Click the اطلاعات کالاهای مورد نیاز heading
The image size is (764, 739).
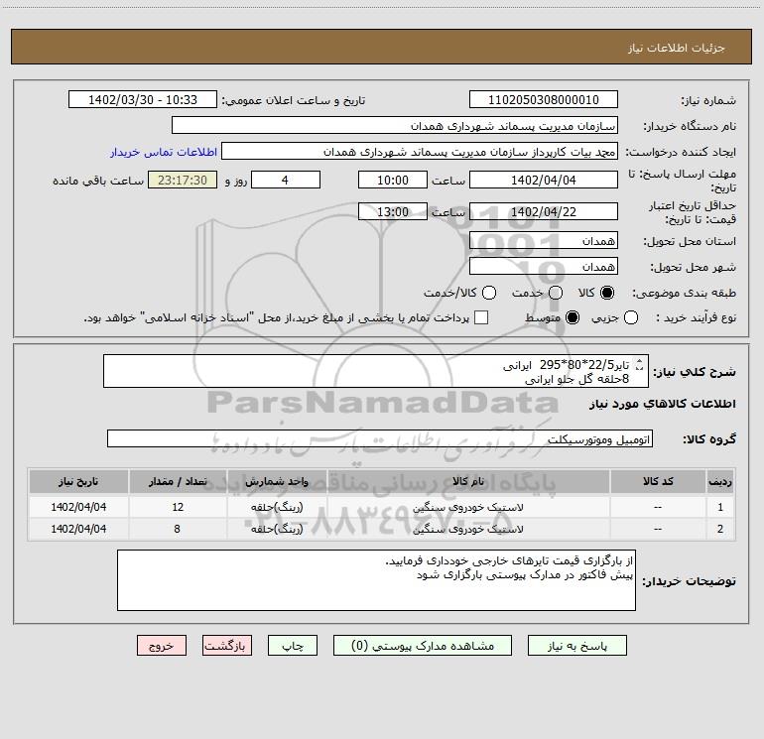[x=662, y=404]
